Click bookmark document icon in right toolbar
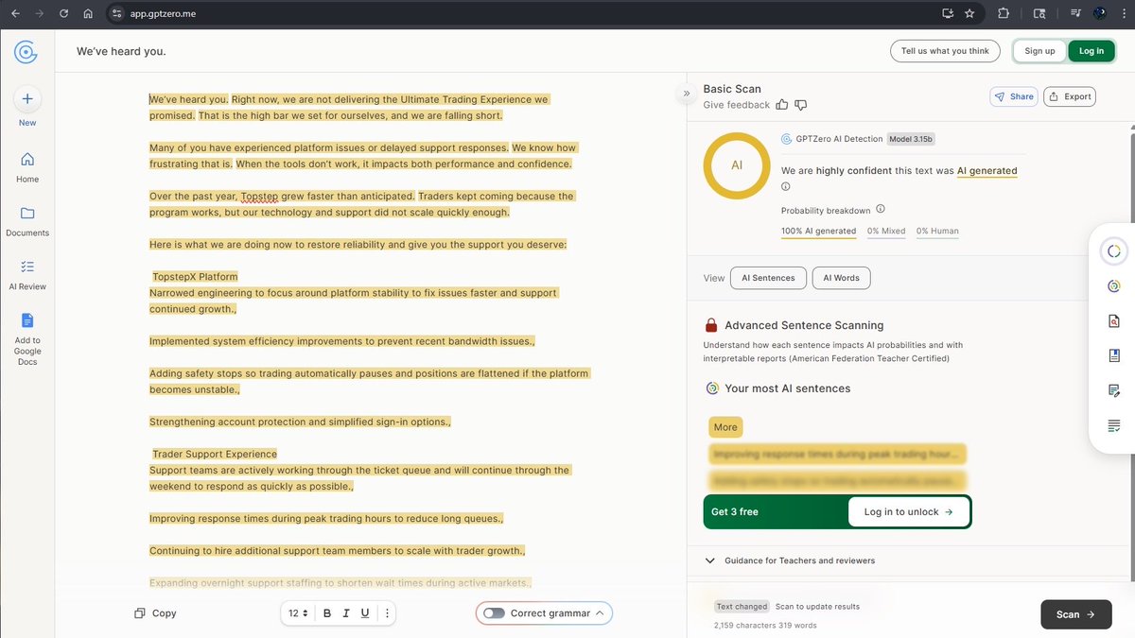 point(1114,355)
